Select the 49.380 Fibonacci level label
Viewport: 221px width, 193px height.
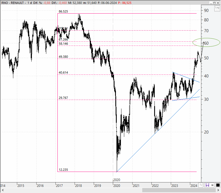pos(63,57)
